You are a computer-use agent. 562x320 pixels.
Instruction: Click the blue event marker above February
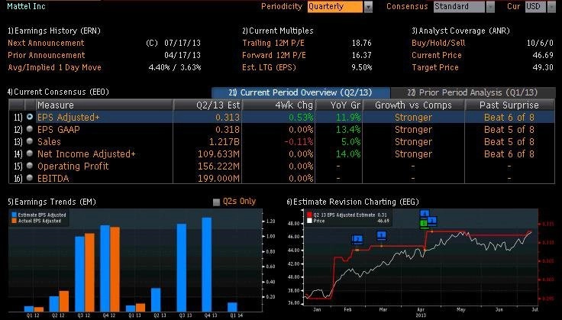tap(357, 239)
